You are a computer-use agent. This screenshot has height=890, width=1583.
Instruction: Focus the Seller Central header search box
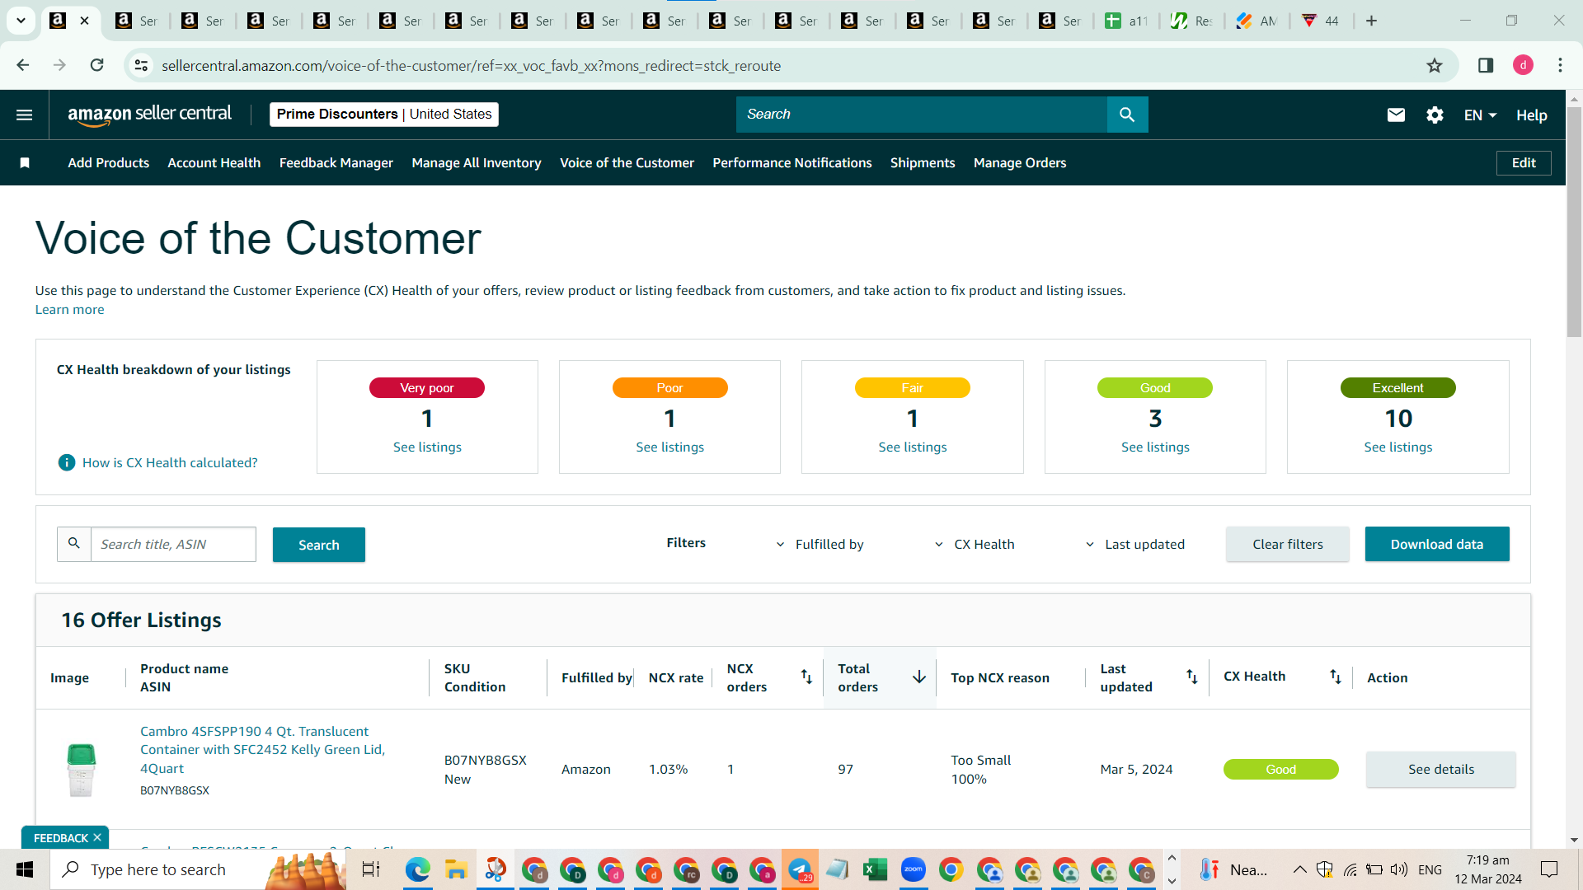[x=922, y=115]
